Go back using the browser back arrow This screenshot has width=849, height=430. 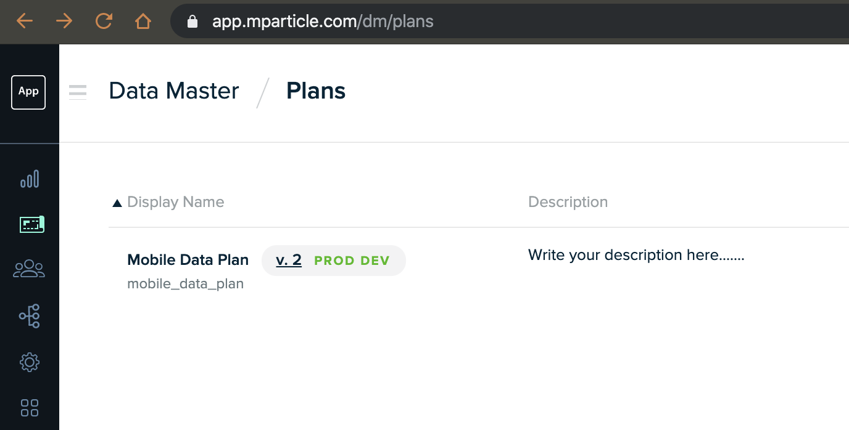pos(25,22)
